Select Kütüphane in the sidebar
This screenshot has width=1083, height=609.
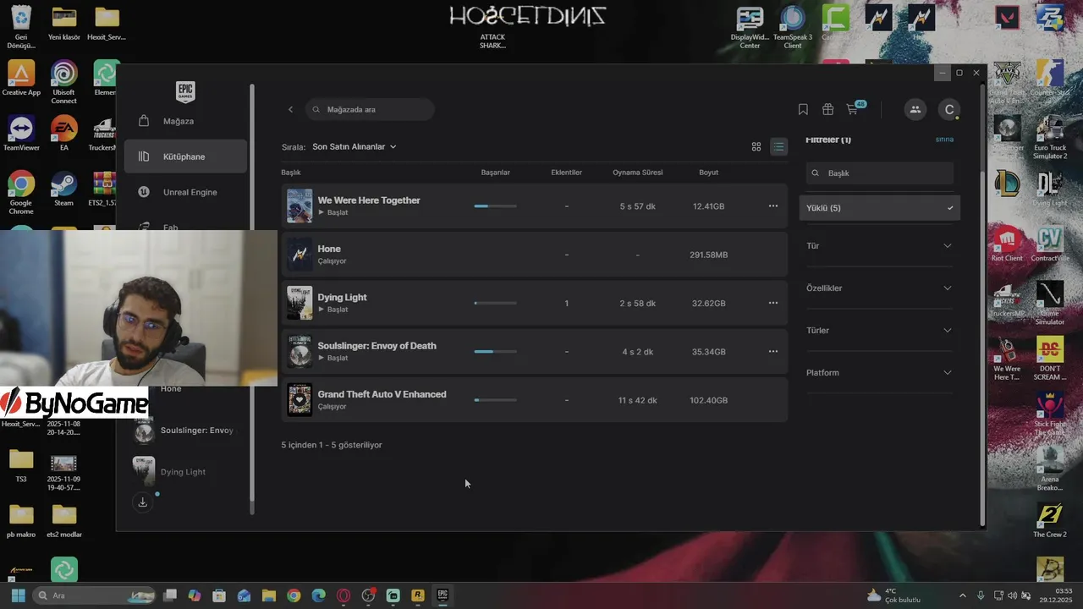(x=185, y=156)
